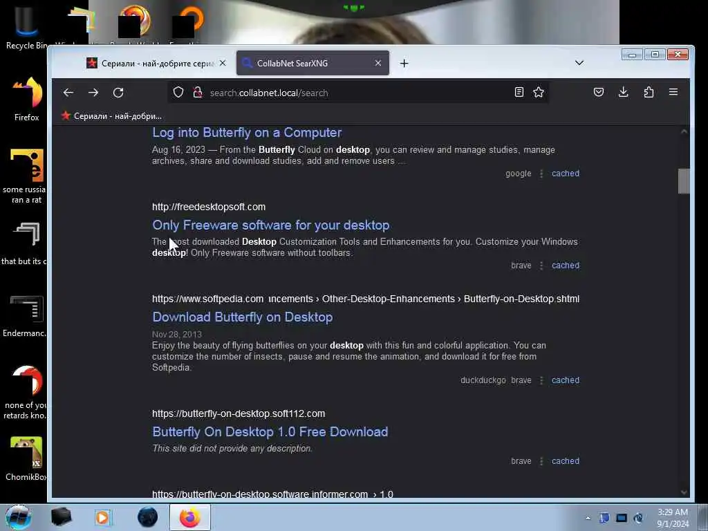
Task: Open the dots menu beside google engine
Action: (x=541, y=174)
